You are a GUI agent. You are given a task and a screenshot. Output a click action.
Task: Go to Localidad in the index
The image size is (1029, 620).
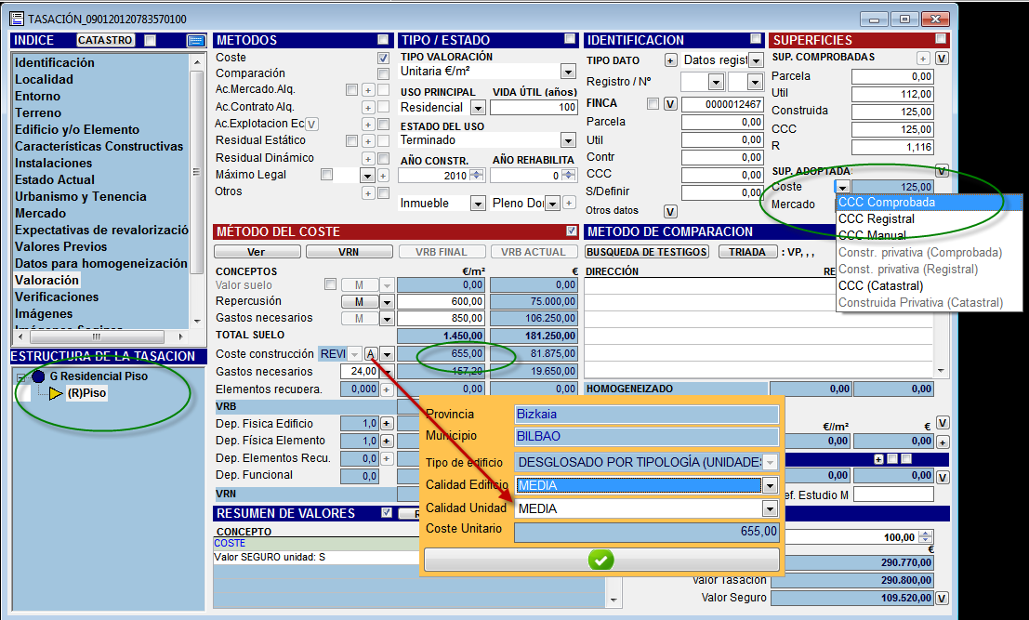coord(44,79)
